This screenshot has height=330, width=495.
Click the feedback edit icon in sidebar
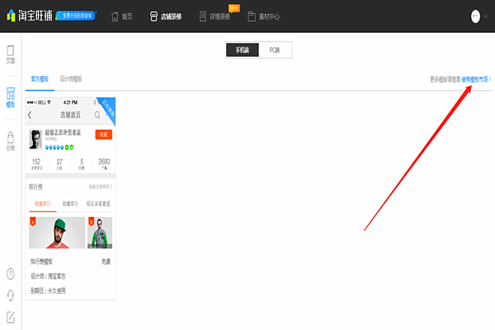pyautogui.click(x=11, y=316)
